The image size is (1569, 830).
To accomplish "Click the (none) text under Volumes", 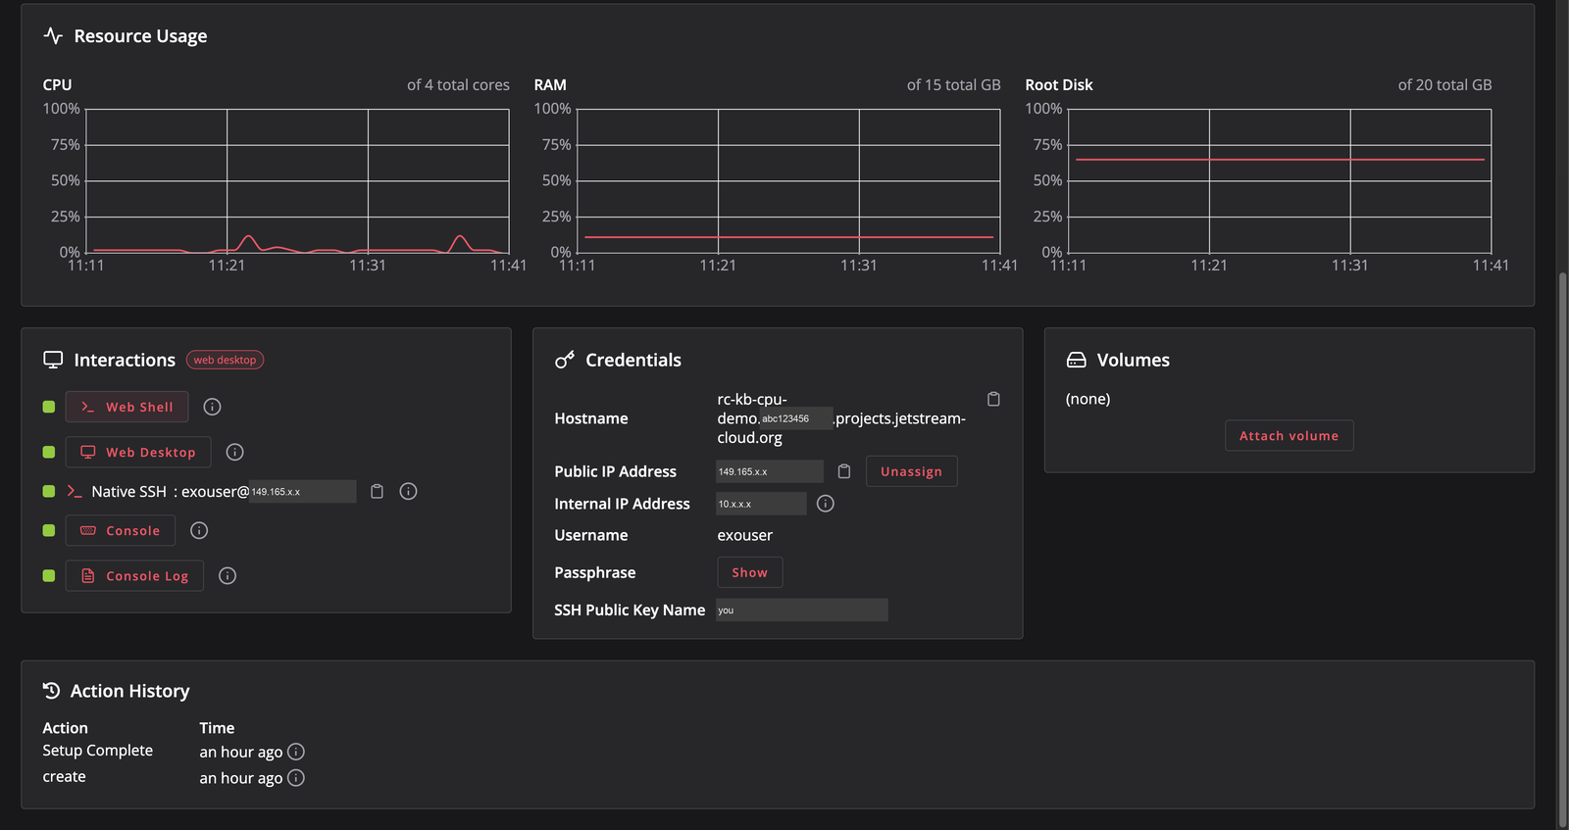I will (x=1088, y=399).
